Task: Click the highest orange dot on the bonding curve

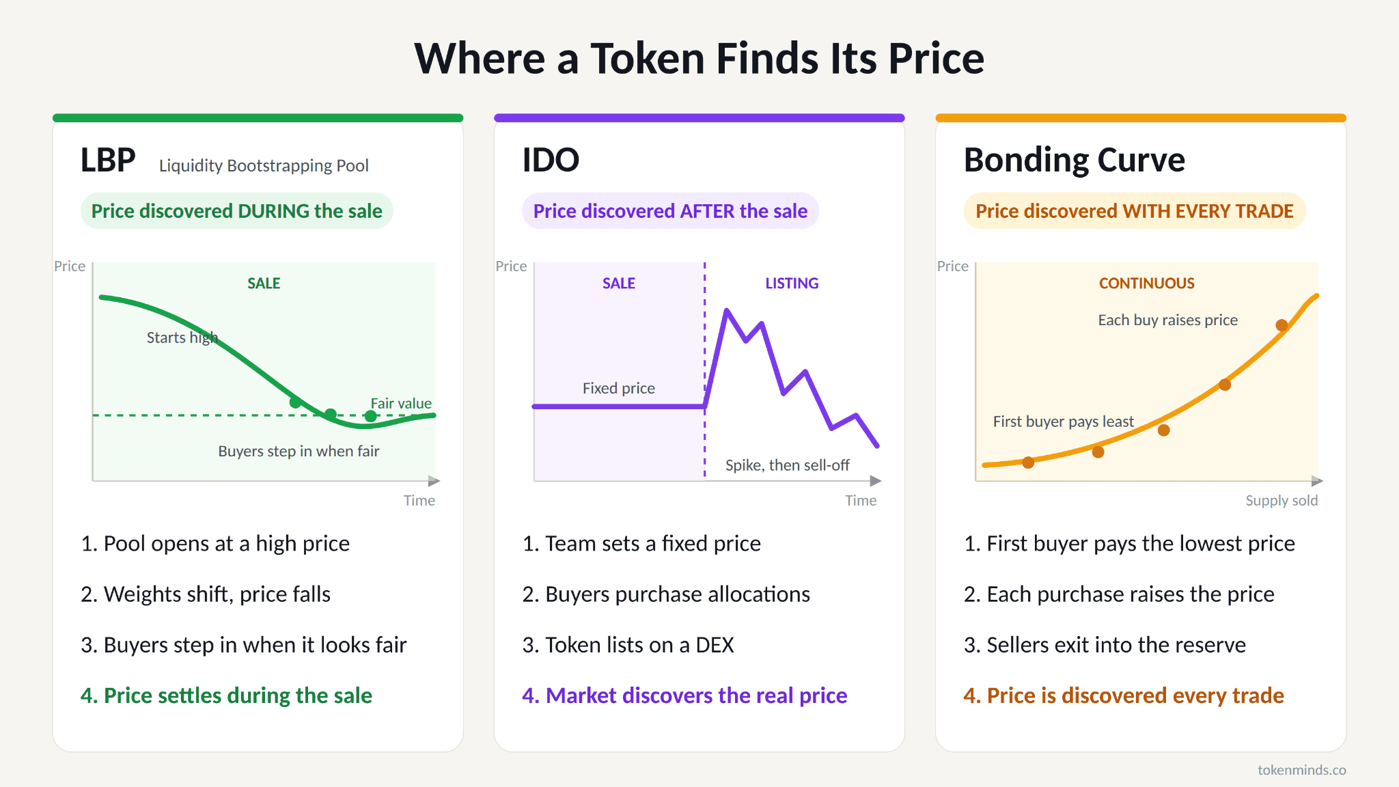Action: click(1282, 325)
